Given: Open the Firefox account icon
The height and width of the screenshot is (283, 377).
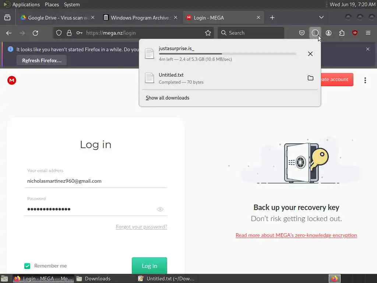Looking at the screenshot, I should point(328,33).
